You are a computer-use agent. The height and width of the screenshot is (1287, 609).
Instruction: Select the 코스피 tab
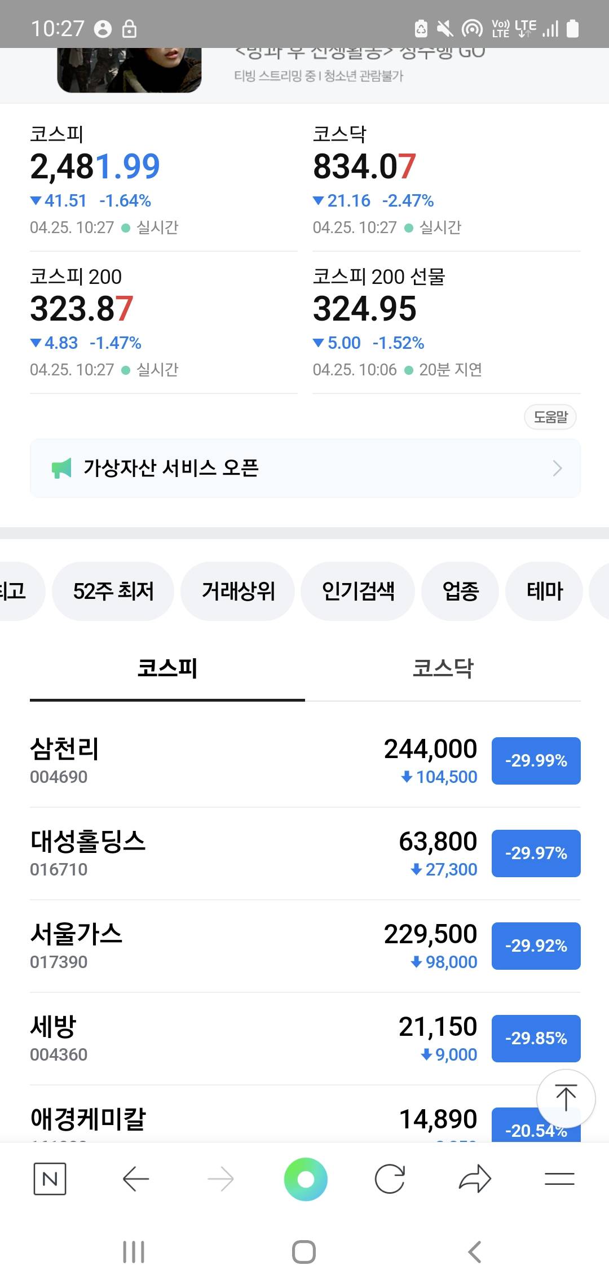tap(167, 668)
